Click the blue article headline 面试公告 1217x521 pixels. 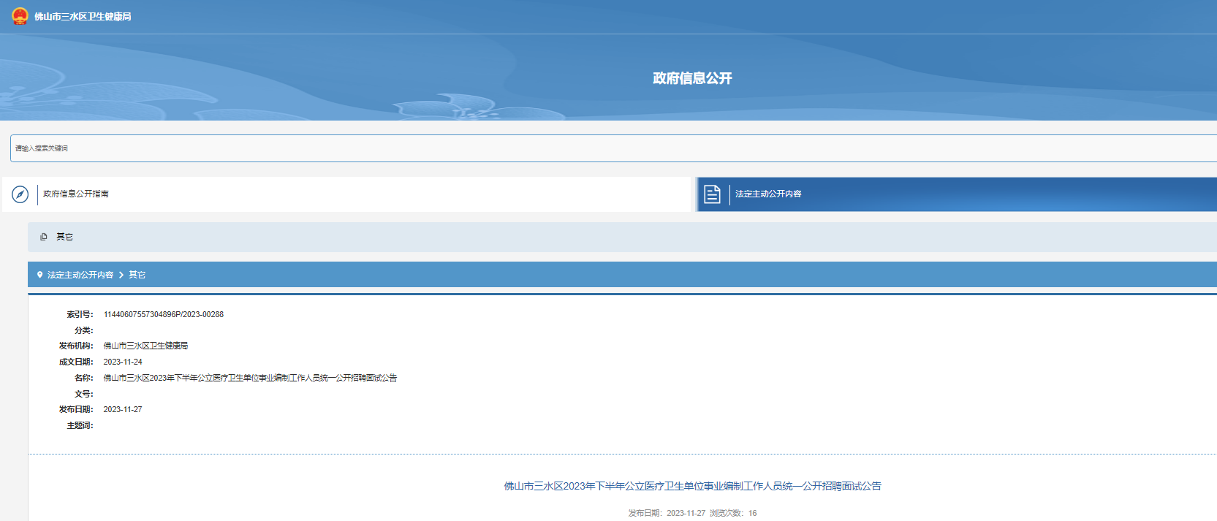pyautogui.click(x=692, y=486)
